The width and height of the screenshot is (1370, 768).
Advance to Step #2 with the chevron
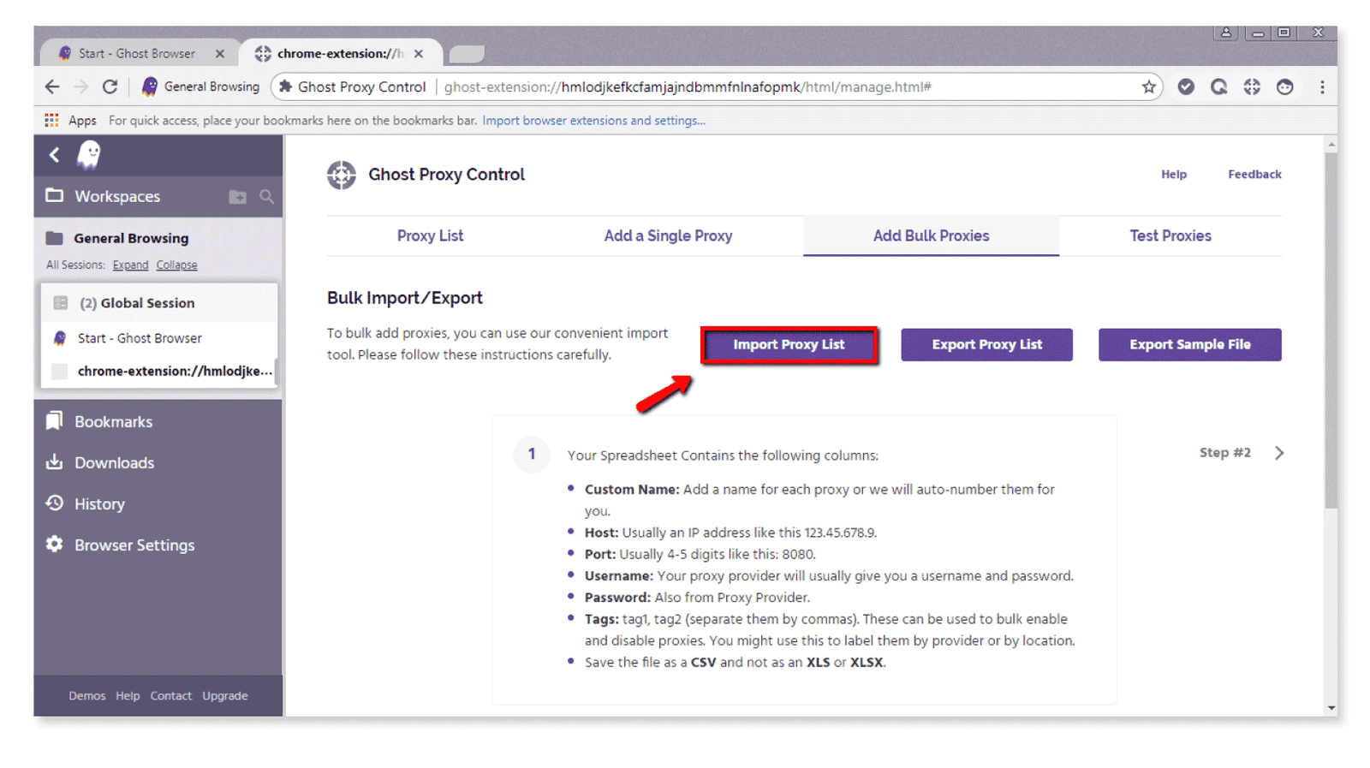[1279, 453]
